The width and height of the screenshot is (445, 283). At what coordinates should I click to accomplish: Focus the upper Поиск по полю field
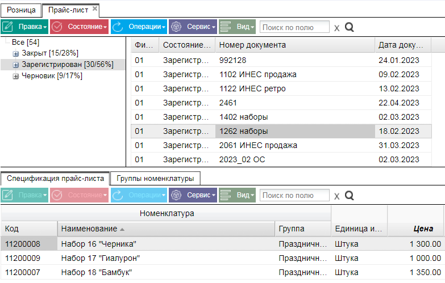tap(294, 27)
